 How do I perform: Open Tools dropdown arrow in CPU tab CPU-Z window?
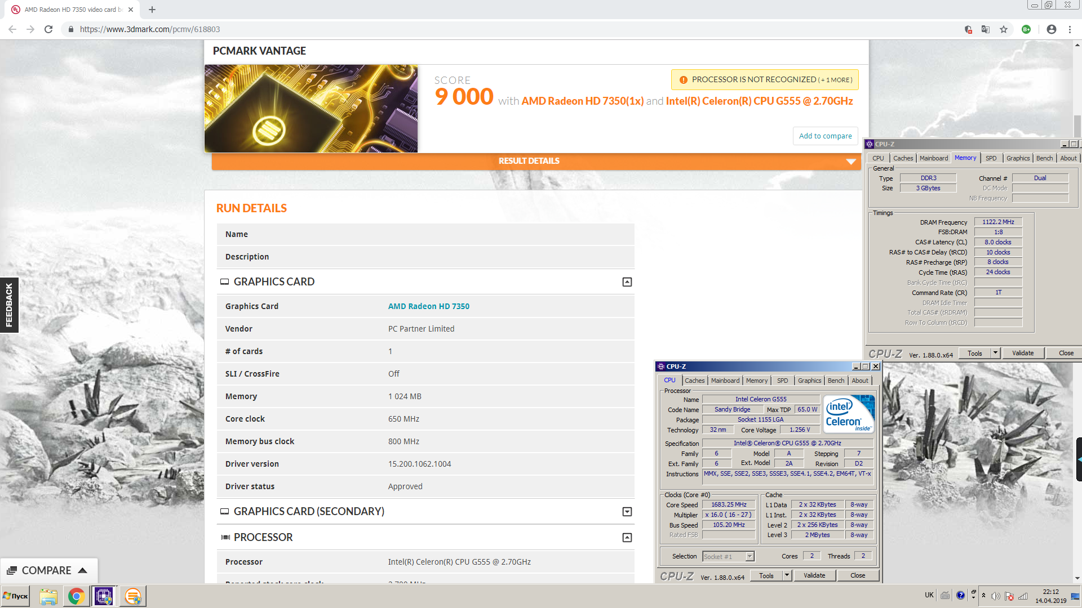click(x=787, y=575)
